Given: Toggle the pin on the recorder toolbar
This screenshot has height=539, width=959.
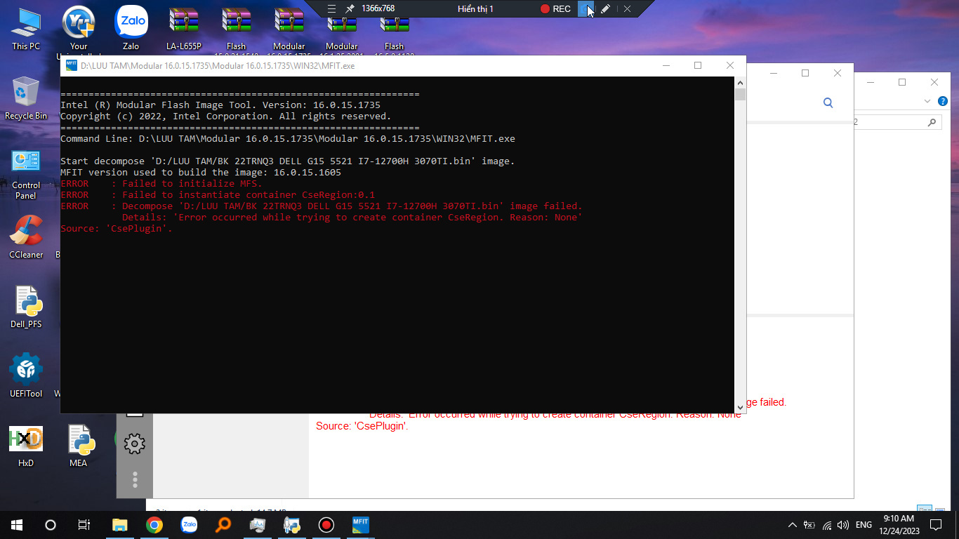Looking at the screenshot, I should pyautogui.click(x=350, y=8).
